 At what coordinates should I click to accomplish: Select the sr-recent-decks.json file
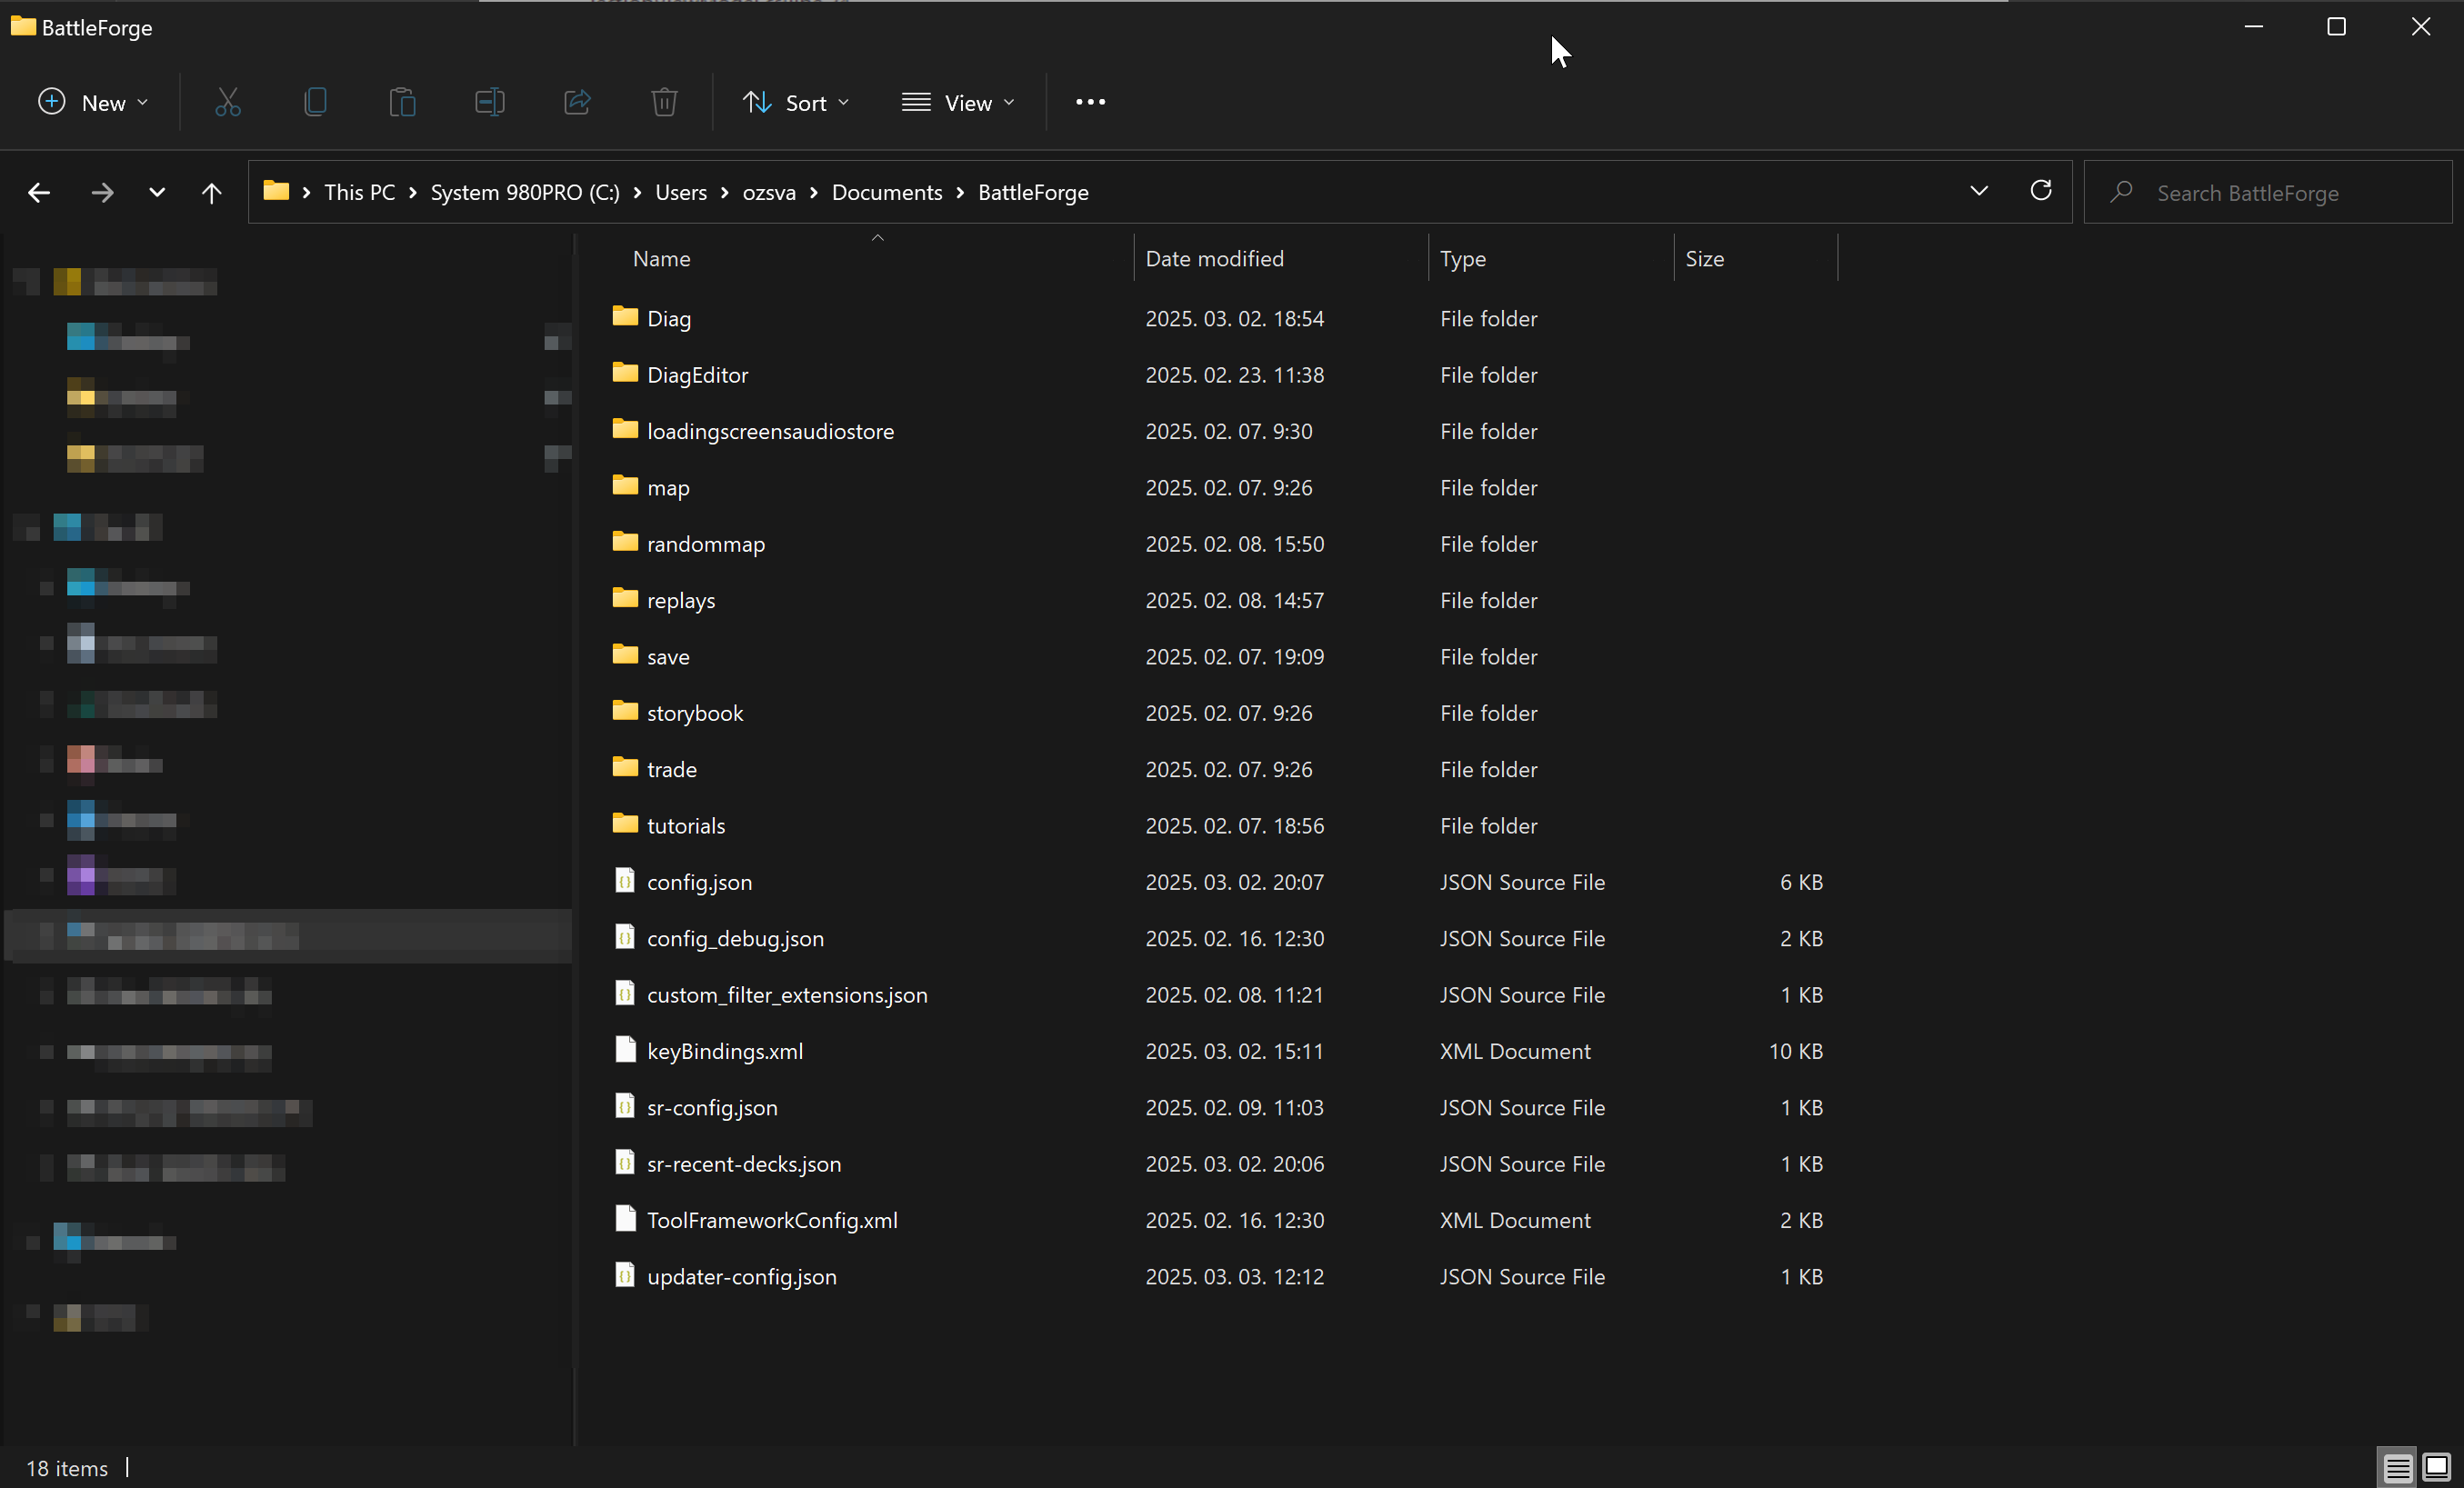click(x=744, y=1163)
